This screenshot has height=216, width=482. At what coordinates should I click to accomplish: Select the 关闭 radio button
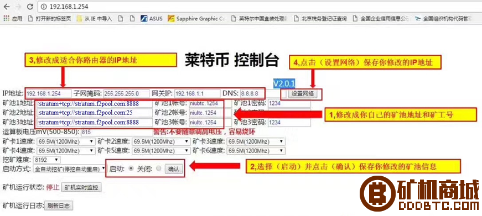point(159,168)
